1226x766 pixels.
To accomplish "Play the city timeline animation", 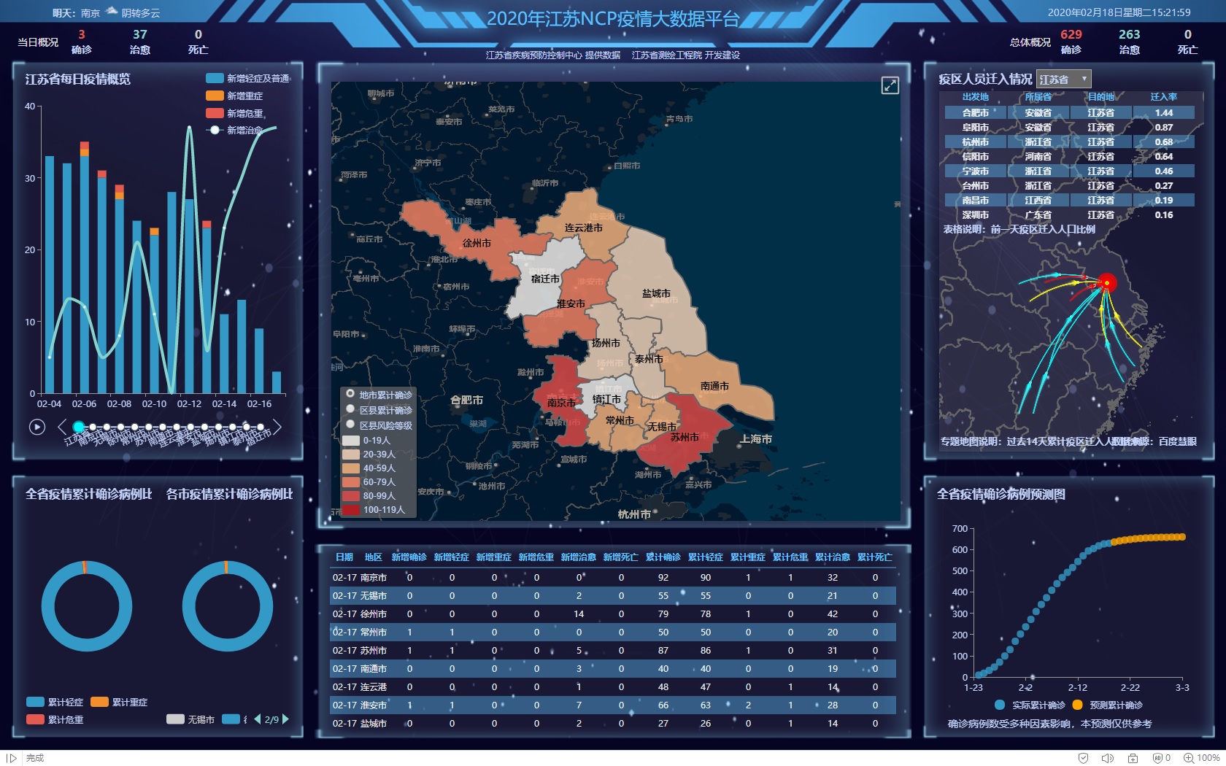I will 37,427.
